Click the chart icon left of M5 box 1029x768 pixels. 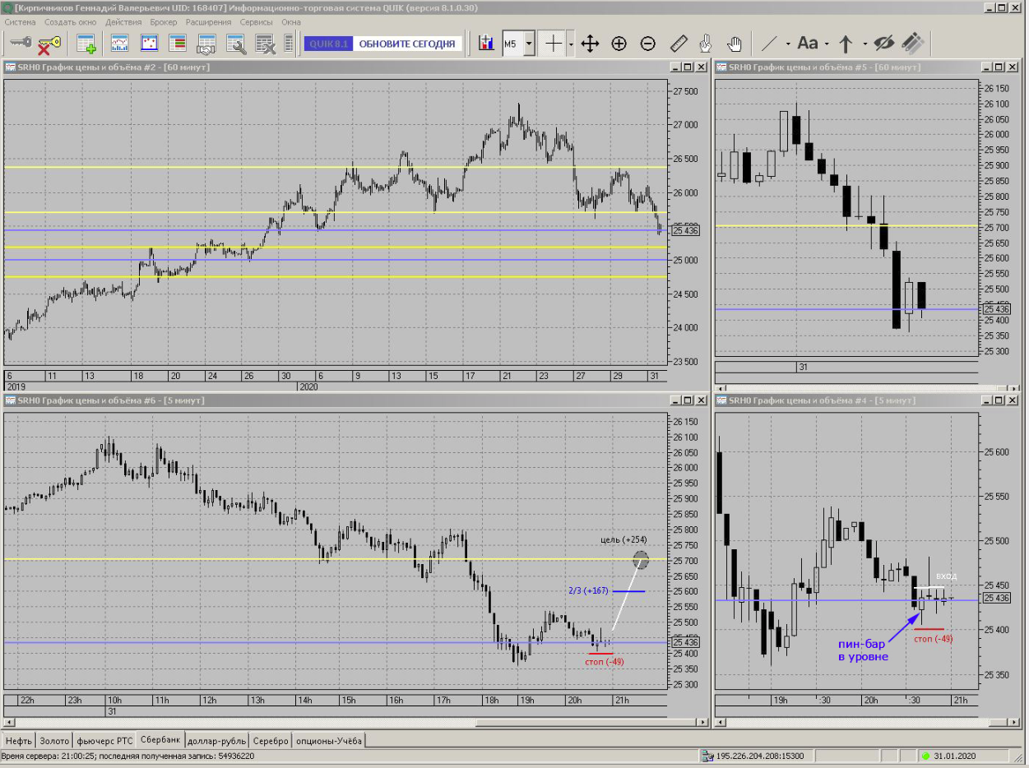(x=486, y=44)
